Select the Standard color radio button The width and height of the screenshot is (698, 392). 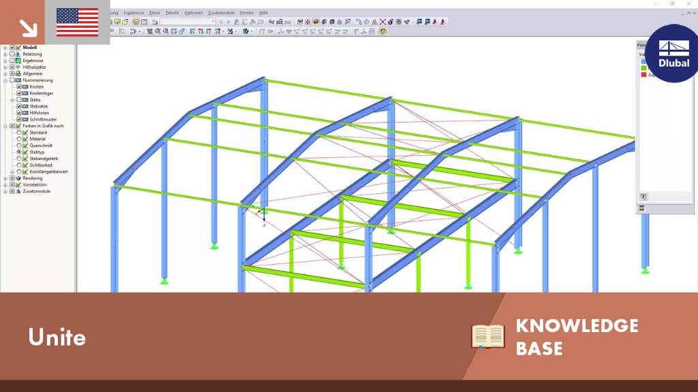(x=19, y=133)
